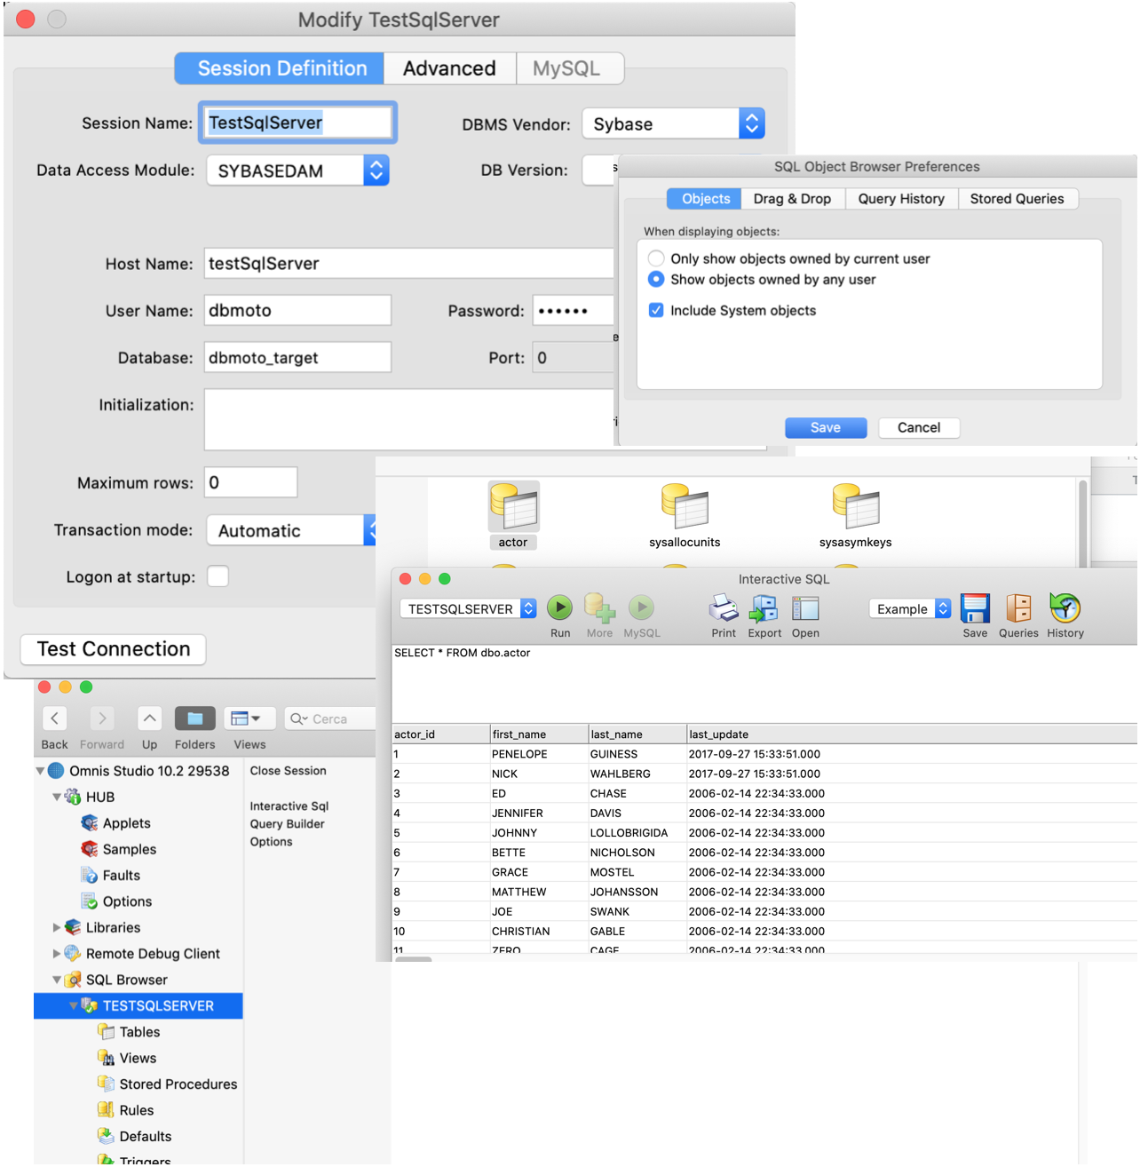Open stored Queries icon
Screen dimensions: 1140x1167
[x=1018, y=608]
